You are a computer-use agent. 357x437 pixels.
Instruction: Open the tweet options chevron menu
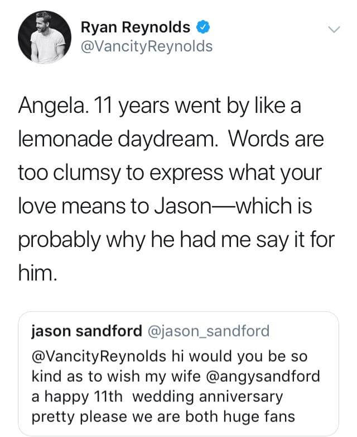pyautogui.click(x=333, y=29)
